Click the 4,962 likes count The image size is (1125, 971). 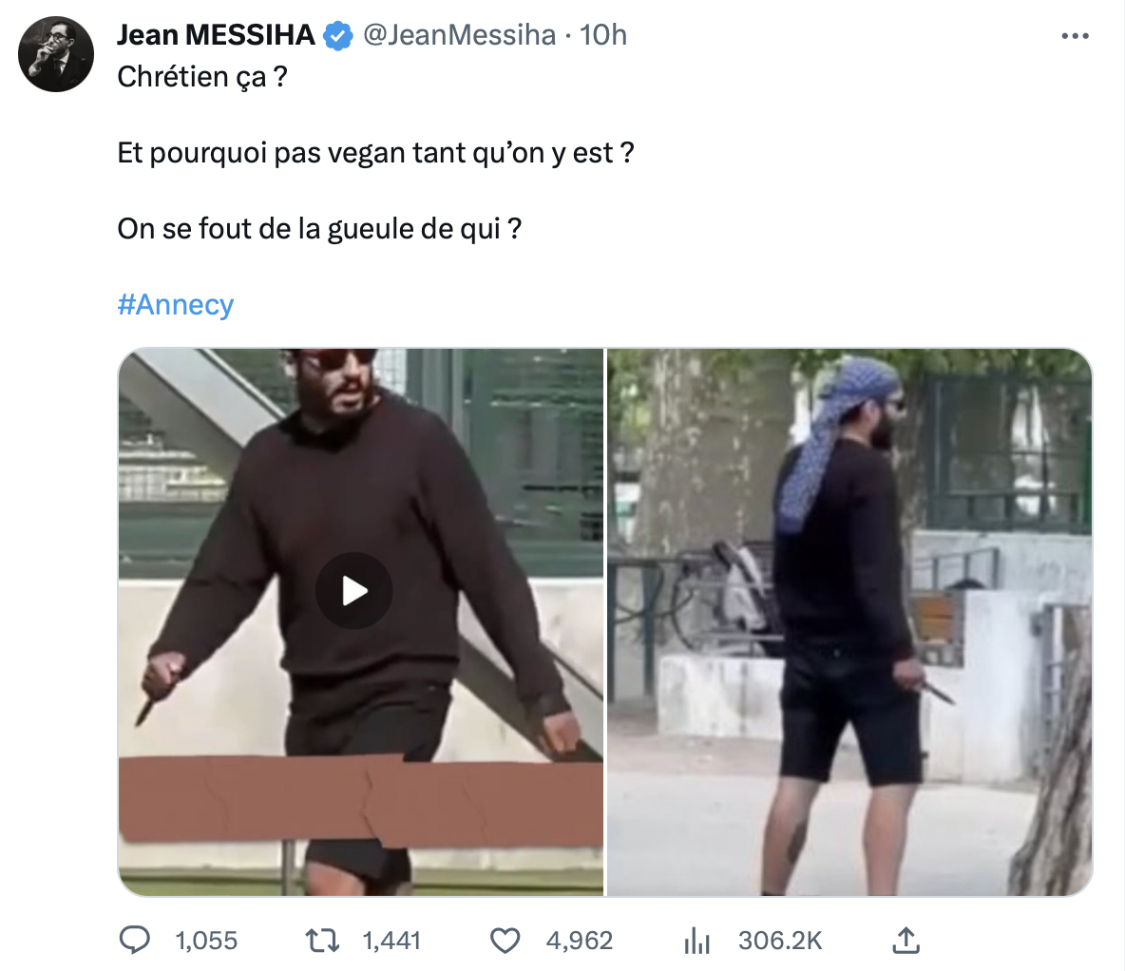click(579, 941)
